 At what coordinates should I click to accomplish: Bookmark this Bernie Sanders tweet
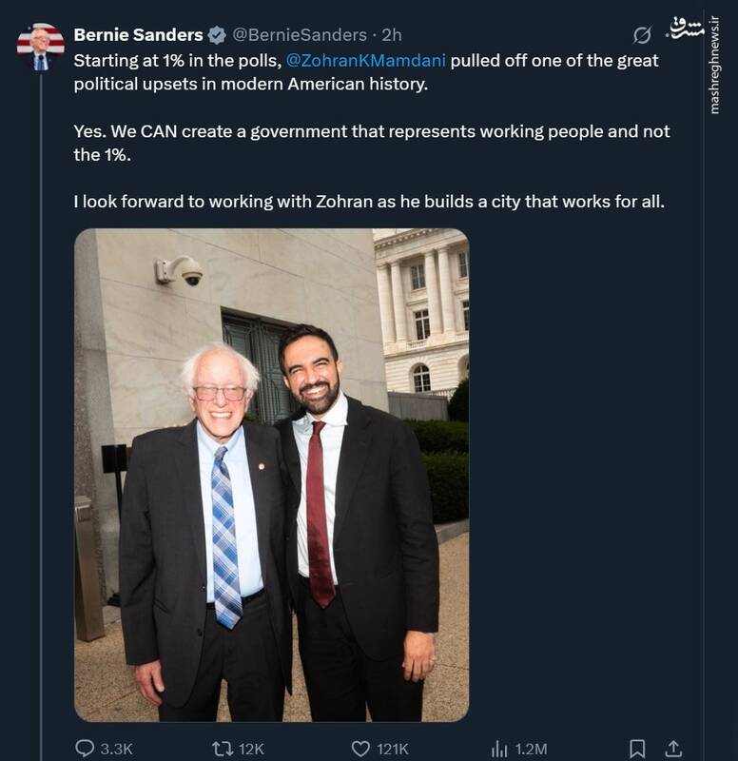coord(638,749)
